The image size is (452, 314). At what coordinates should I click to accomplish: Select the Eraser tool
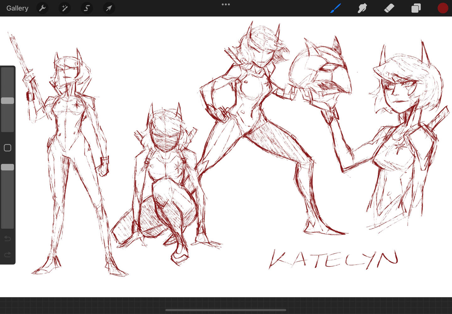click(x=389, y=8)
